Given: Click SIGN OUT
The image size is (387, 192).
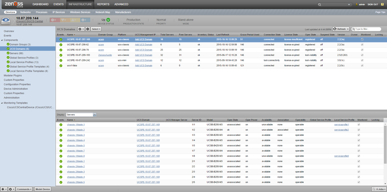Looking at the screenshot, I should tap(372, 4).
